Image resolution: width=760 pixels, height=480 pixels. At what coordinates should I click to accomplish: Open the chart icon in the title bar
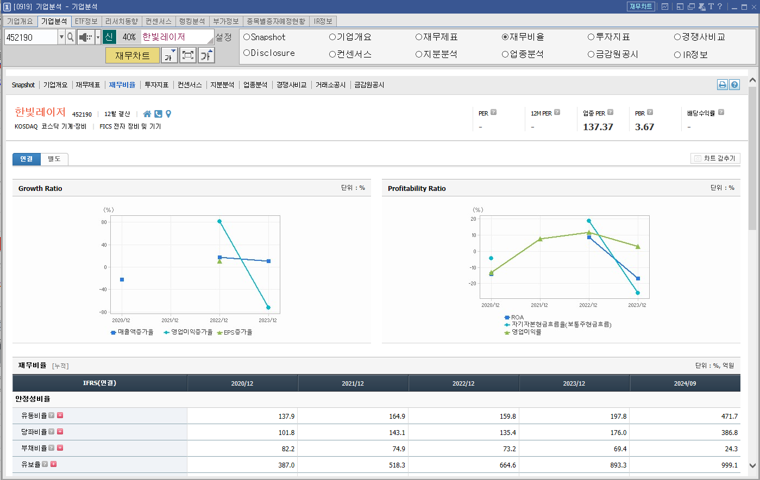665,7
